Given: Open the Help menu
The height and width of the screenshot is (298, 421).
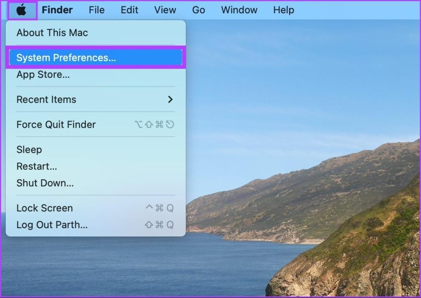Looking at the screenshot, I should pyautogui.click(x=283, y=10).
